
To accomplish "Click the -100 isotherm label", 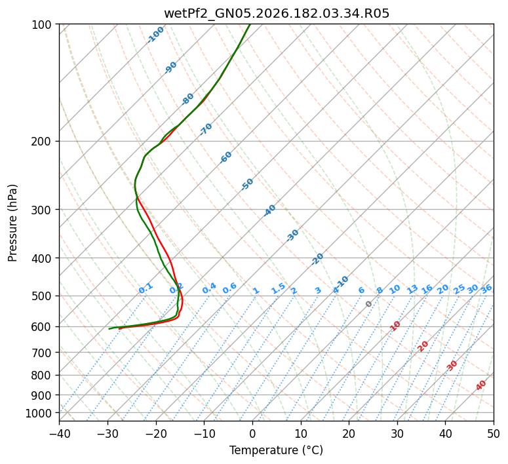I will (155, 35).
